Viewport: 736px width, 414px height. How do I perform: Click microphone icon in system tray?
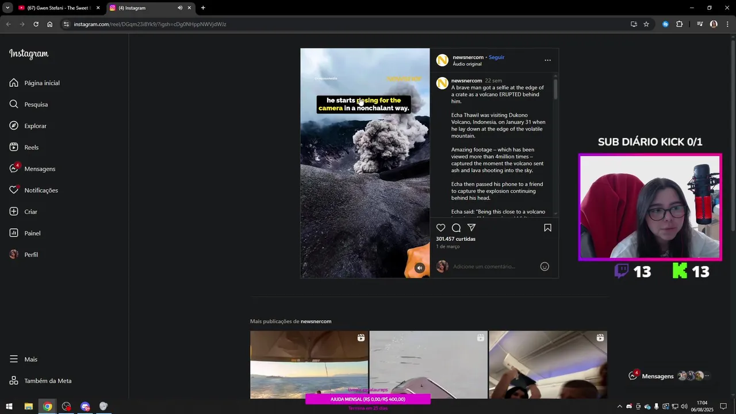pos(657,407)
